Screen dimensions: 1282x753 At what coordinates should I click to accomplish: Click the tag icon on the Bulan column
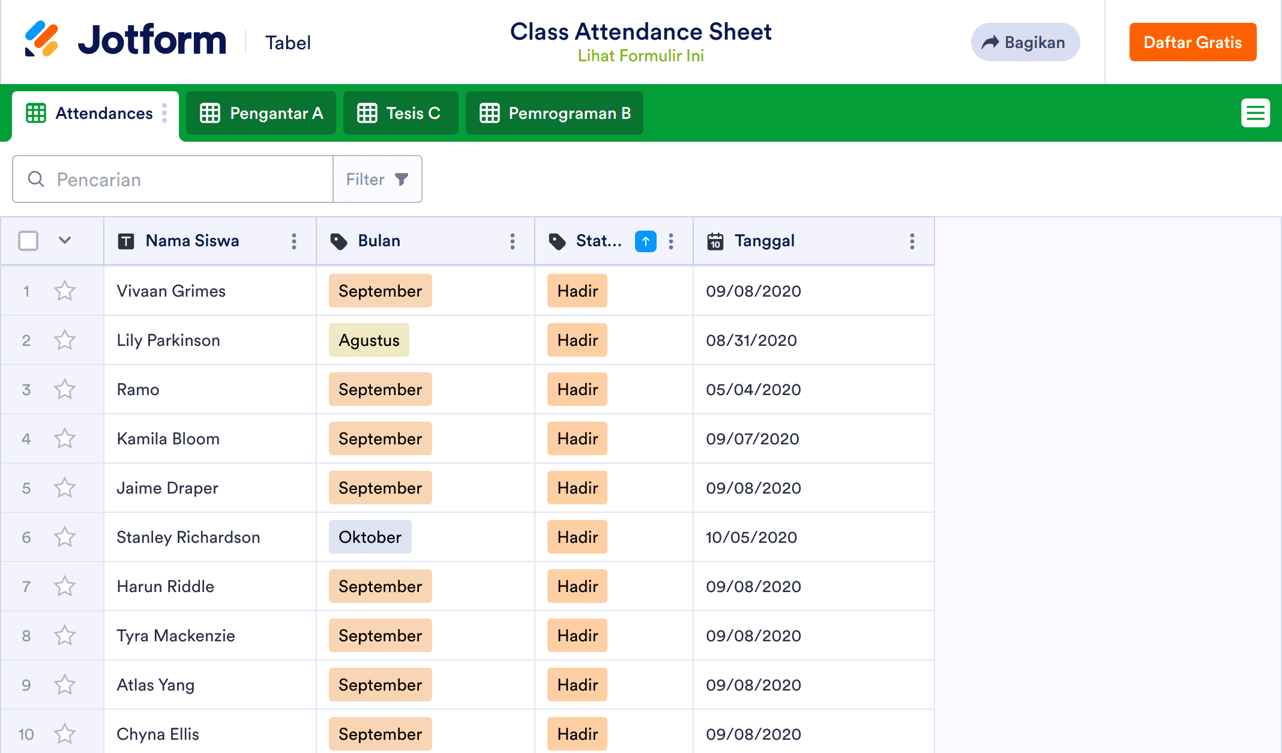(339, 241)
